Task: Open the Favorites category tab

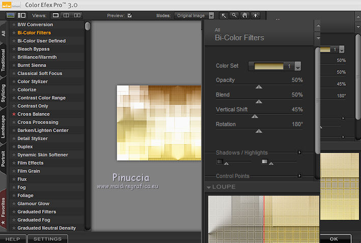Action: click(3, 209)
